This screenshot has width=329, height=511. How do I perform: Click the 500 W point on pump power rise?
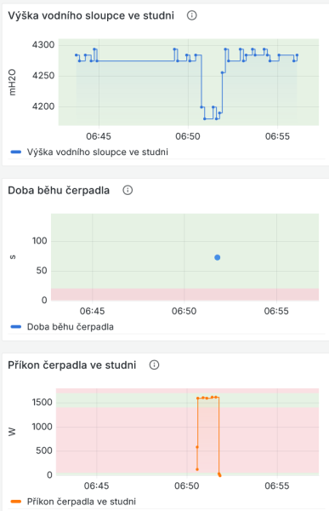[197, 447]
